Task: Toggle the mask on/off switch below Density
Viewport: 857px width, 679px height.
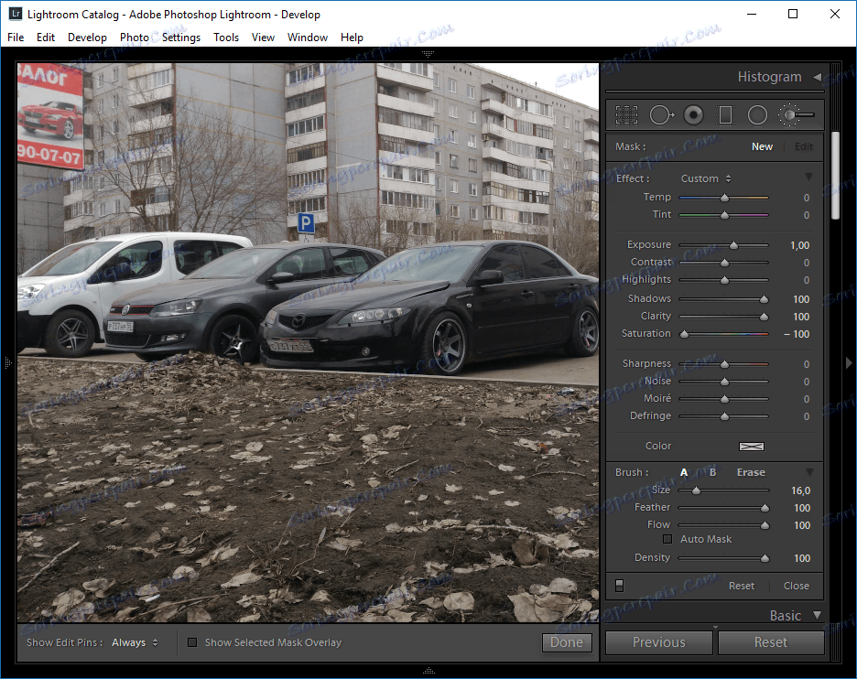Action: [620, 584]
